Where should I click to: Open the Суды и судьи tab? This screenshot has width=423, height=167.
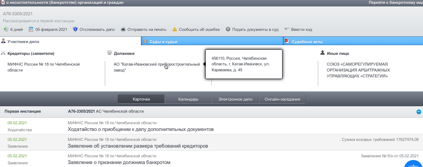point(163,41)
